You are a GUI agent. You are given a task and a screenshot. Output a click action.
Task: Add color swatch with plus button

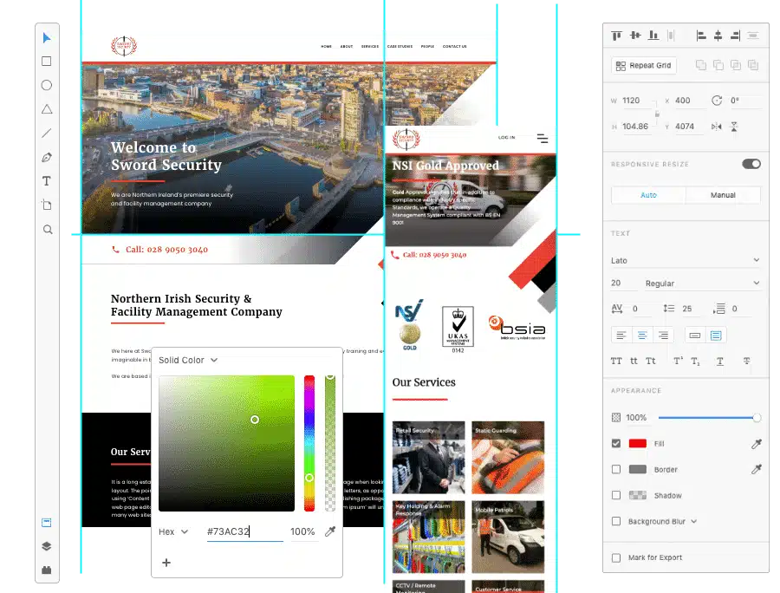point(166,562)
